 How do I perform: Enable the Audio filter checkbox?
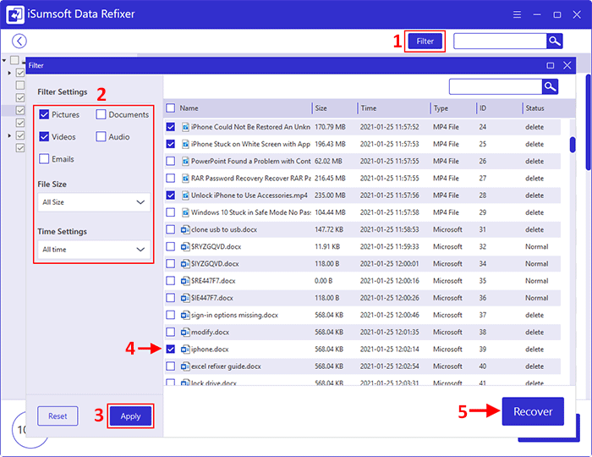(101, 137)
